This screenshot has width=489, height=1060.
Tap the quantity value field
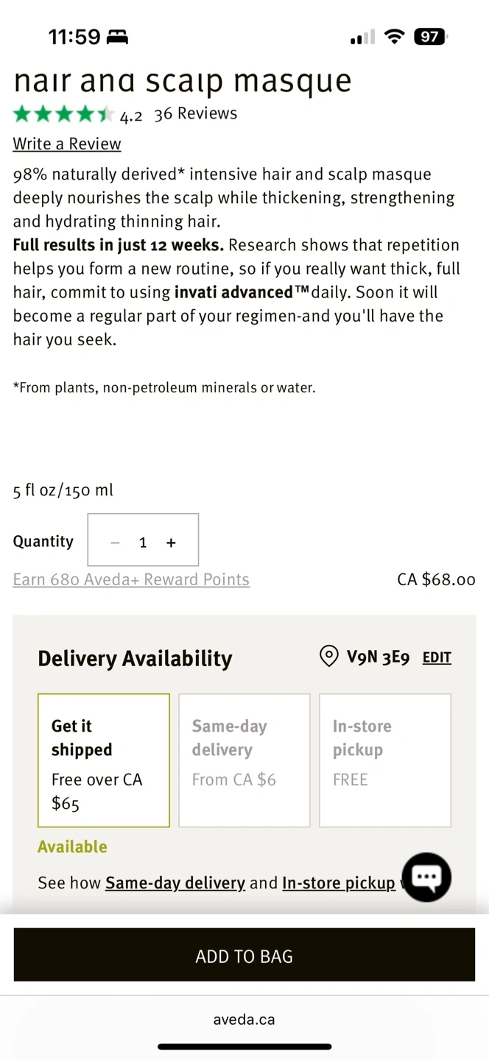click(x=143, y=543)
